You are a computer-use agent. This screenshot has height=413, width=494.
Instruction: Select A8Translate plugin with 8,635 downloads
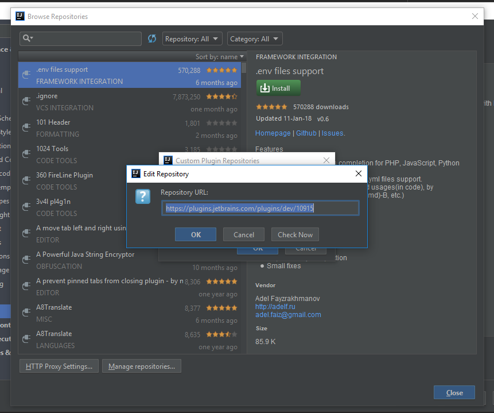click(x=130, y=339)
